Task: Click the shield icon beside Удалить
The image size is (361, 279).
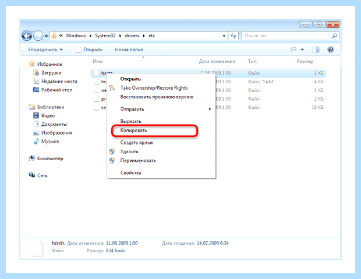Action: pyautogui.click(x=112, y=151)
